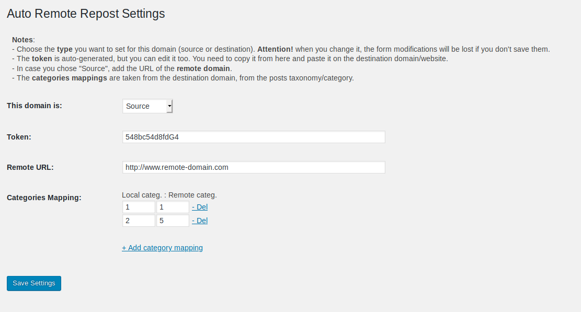Delete the second category mapping row
581x312 pixels.
pyautogui.click(x=200, y=221)
